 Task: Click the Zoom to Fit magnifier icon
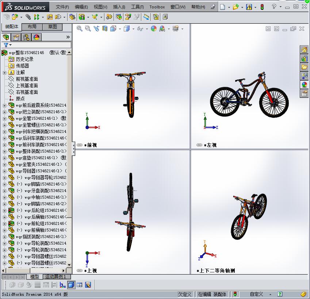point(80,28)
